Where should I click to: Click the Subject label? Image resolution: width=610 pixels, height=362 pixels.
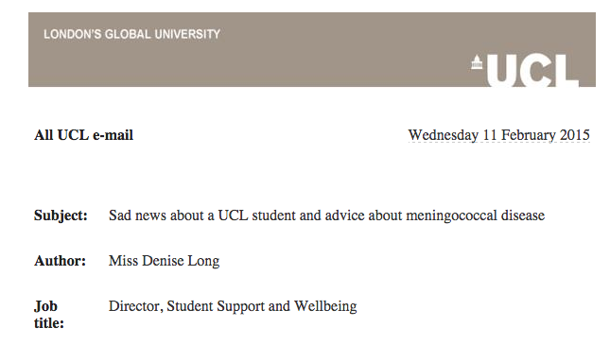tap(61, 215)
